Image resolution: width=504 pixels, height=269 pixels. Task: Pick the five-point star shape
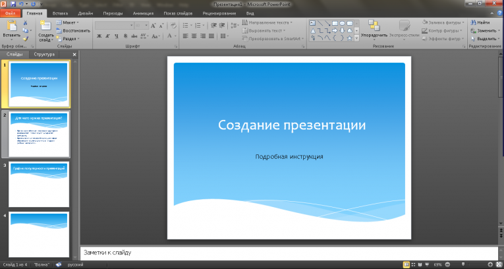(x=350, y=38)
